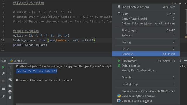Click the down arrow in Run toolbar
The height and width of the screenshot is (105, 187).
coord(10,73)
